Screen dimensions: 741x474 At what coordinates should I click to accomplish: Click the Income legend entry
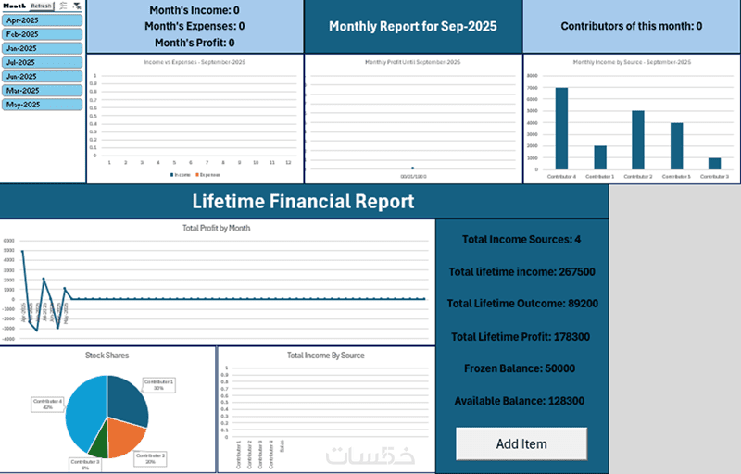[x=180, y=175]
